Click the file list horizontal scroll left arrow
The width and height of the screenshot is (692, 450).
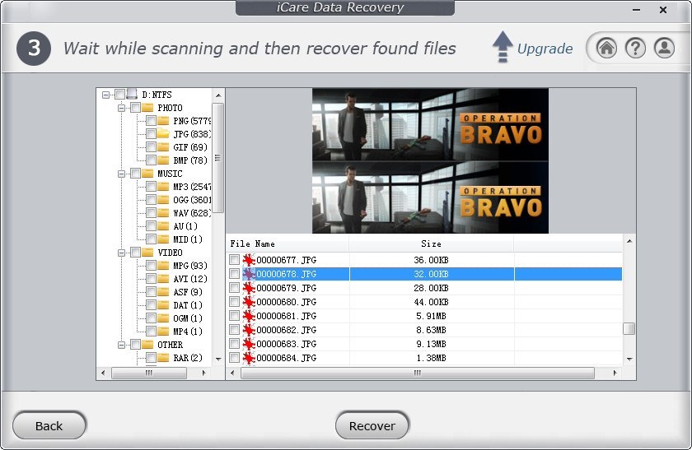click(x=232, y=373)
